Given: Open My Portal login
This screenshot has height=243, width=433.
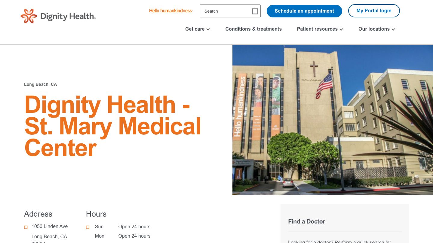Looking at the screenshot, I should pos(374,10).
